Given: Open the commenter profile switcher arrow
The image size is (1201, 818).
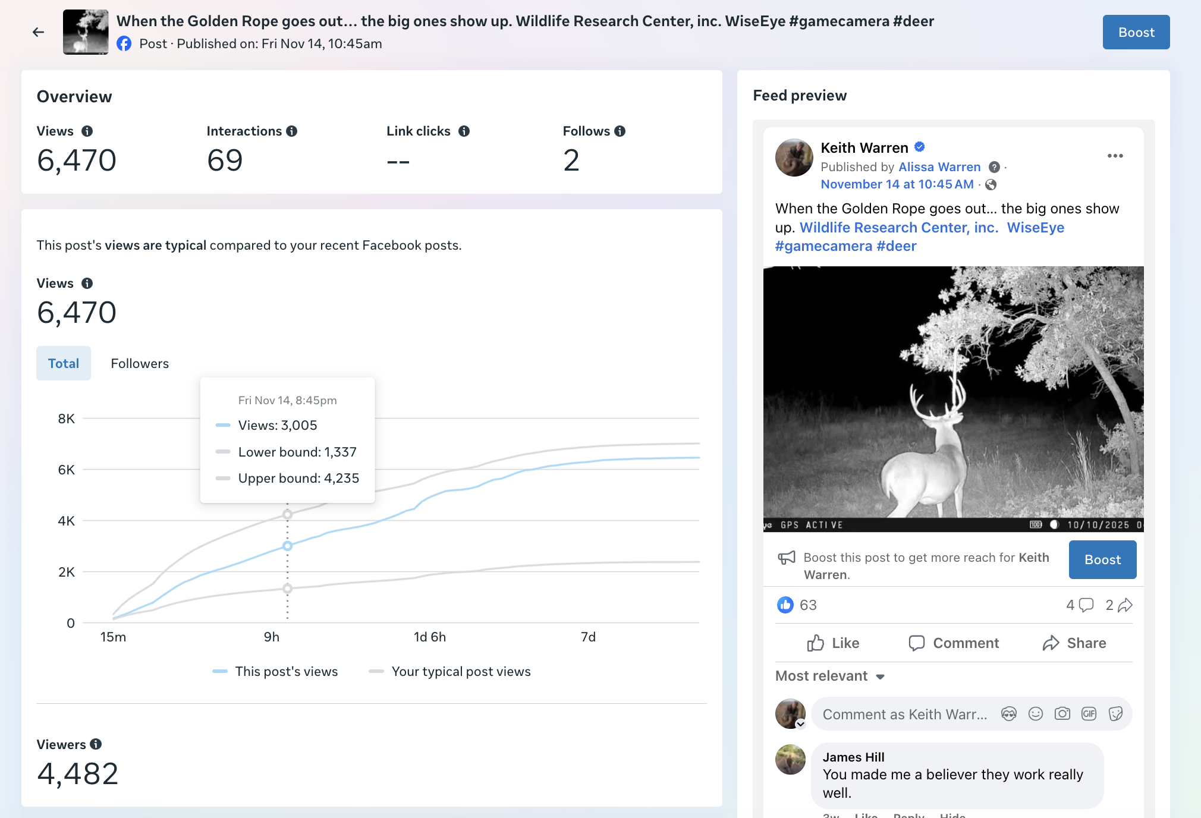Looking at the screenshot, I should (800, 724).
